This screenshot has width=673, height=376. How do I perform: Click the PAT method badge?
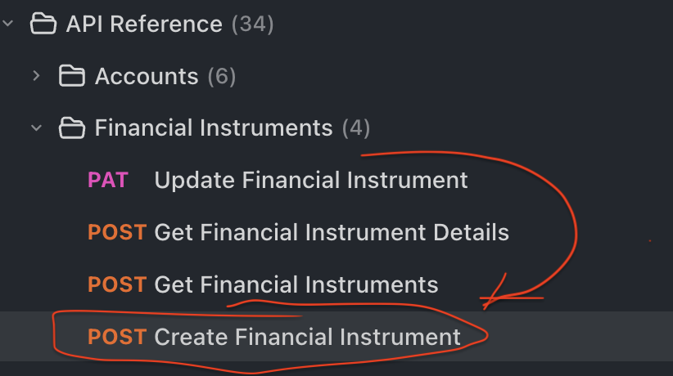tap(108, 180)
